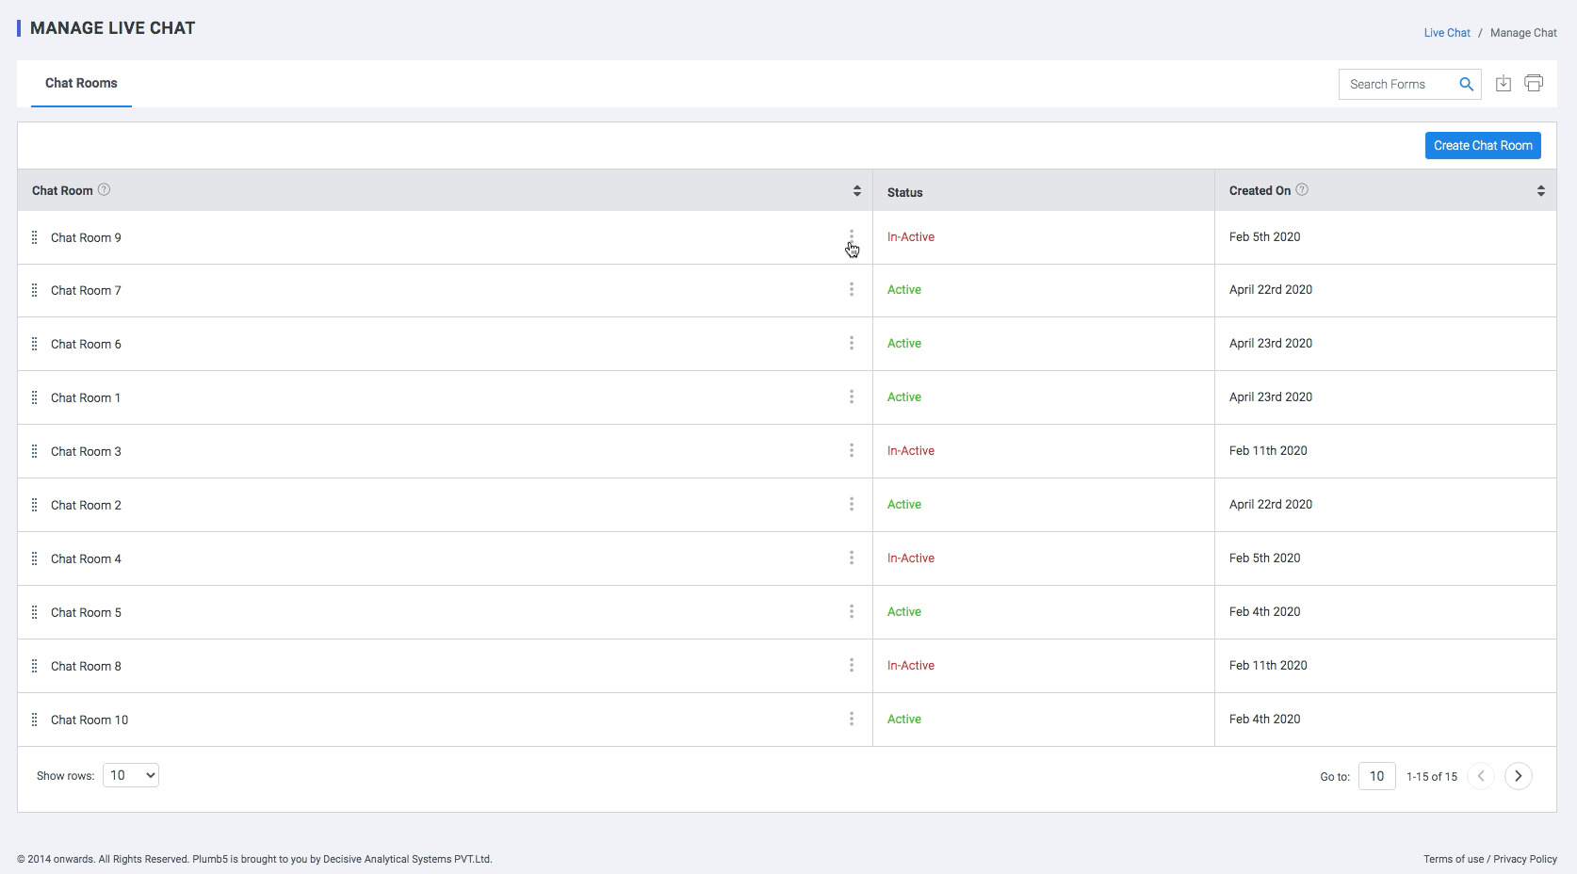Open the three-dot menu for Chat Room 2
This screenshot has height=874, width=1577.
click(x=852, y=504)
